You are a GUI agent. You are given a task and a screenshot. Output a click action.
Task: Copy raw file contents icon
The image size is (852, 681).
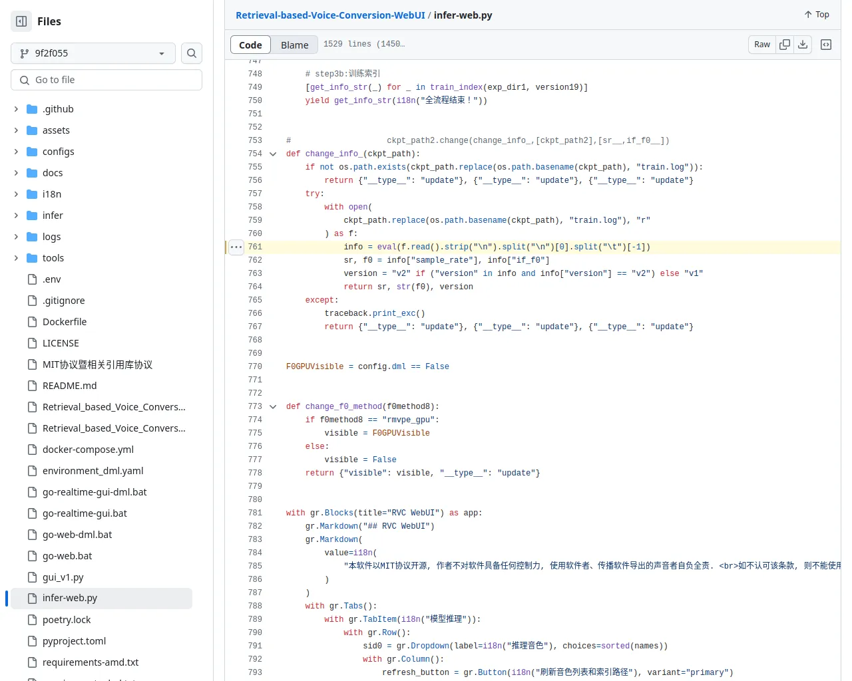785,45
